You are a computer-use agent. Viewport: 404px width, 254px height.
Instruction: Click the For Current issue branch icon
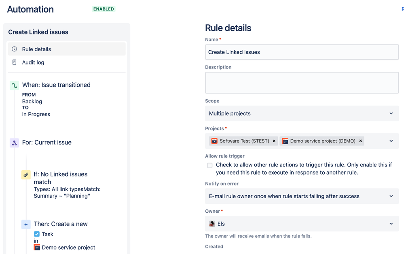[x=14, y=143]
